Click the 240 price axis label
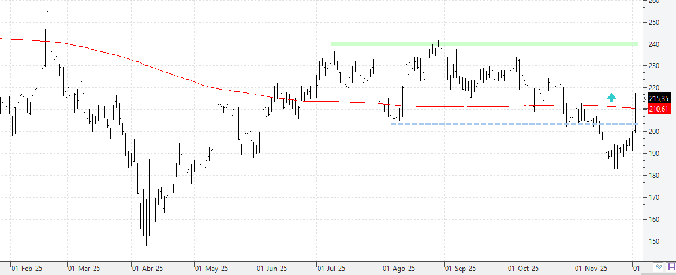 [653, 44]
